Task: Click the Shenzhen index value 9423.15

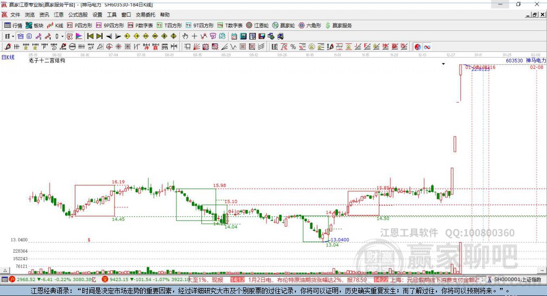Action: click(x=119, y=279)
